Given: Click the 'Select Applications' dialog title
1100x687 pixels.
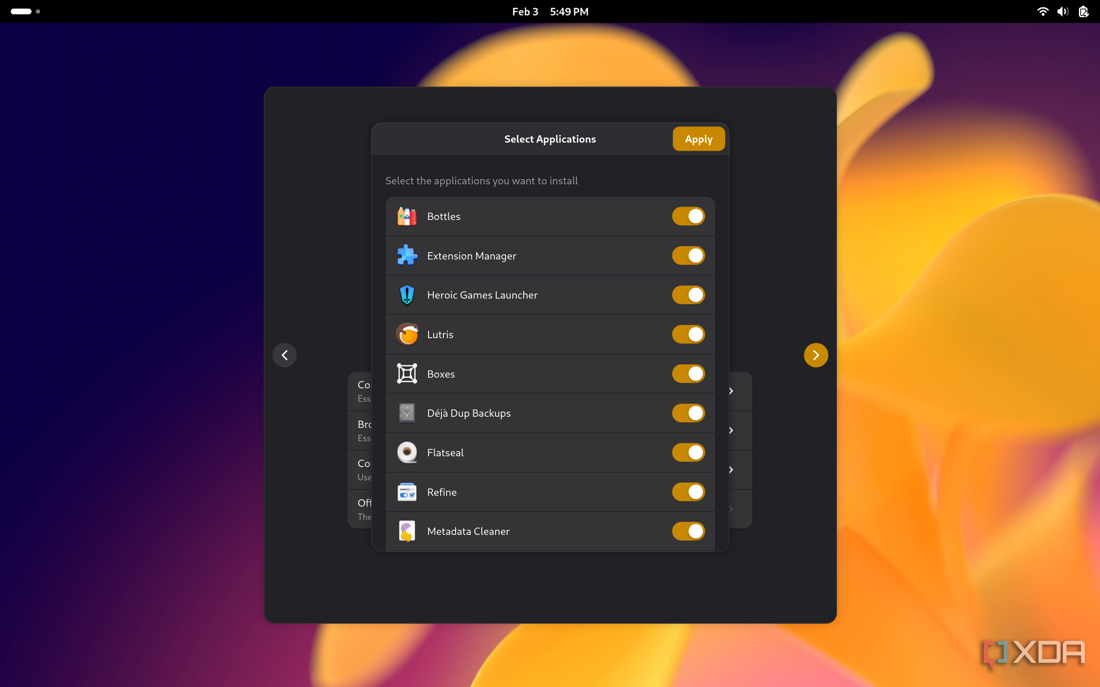Looking at the screenshot, I should click(550, 139).
